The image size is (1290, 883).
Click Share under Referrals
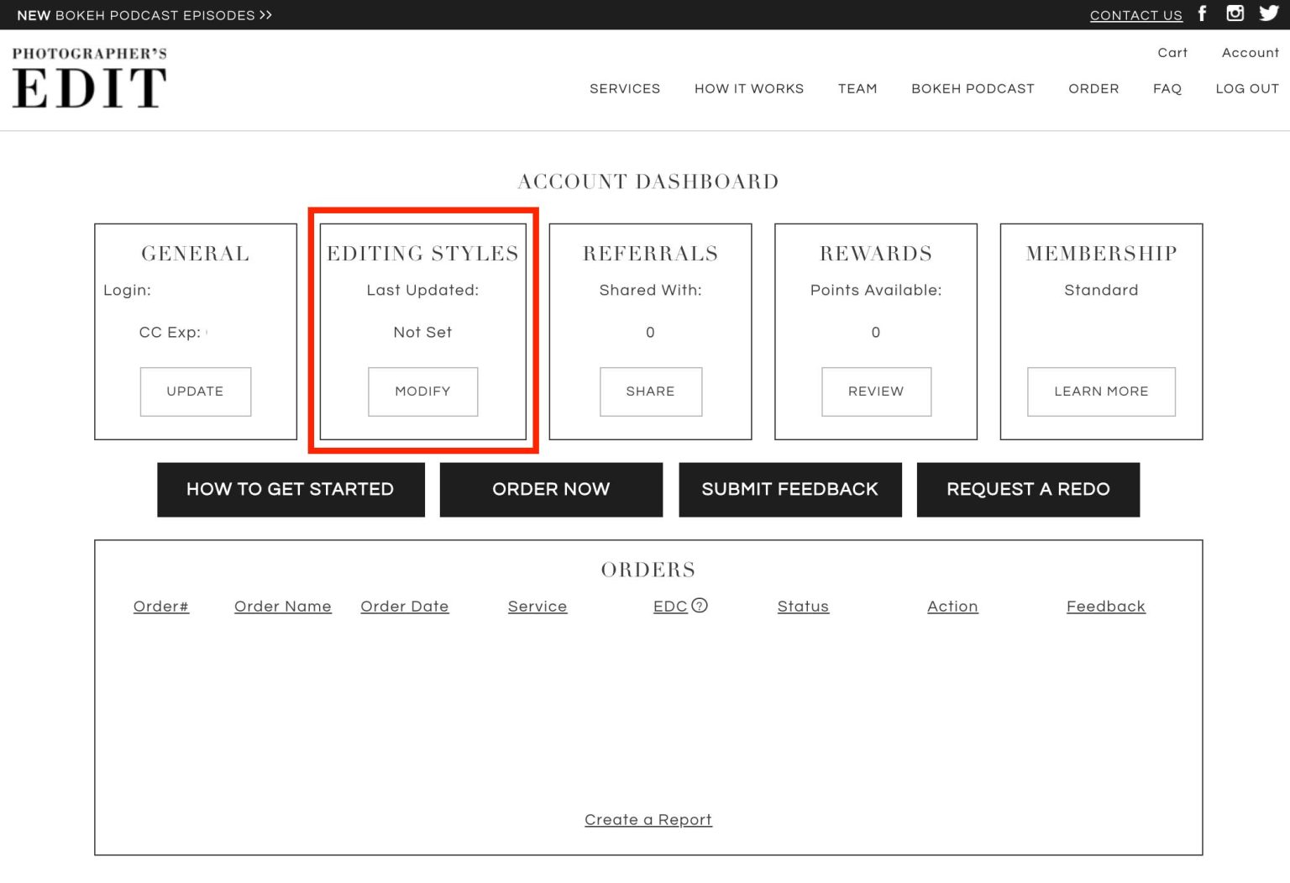point(650,392)
